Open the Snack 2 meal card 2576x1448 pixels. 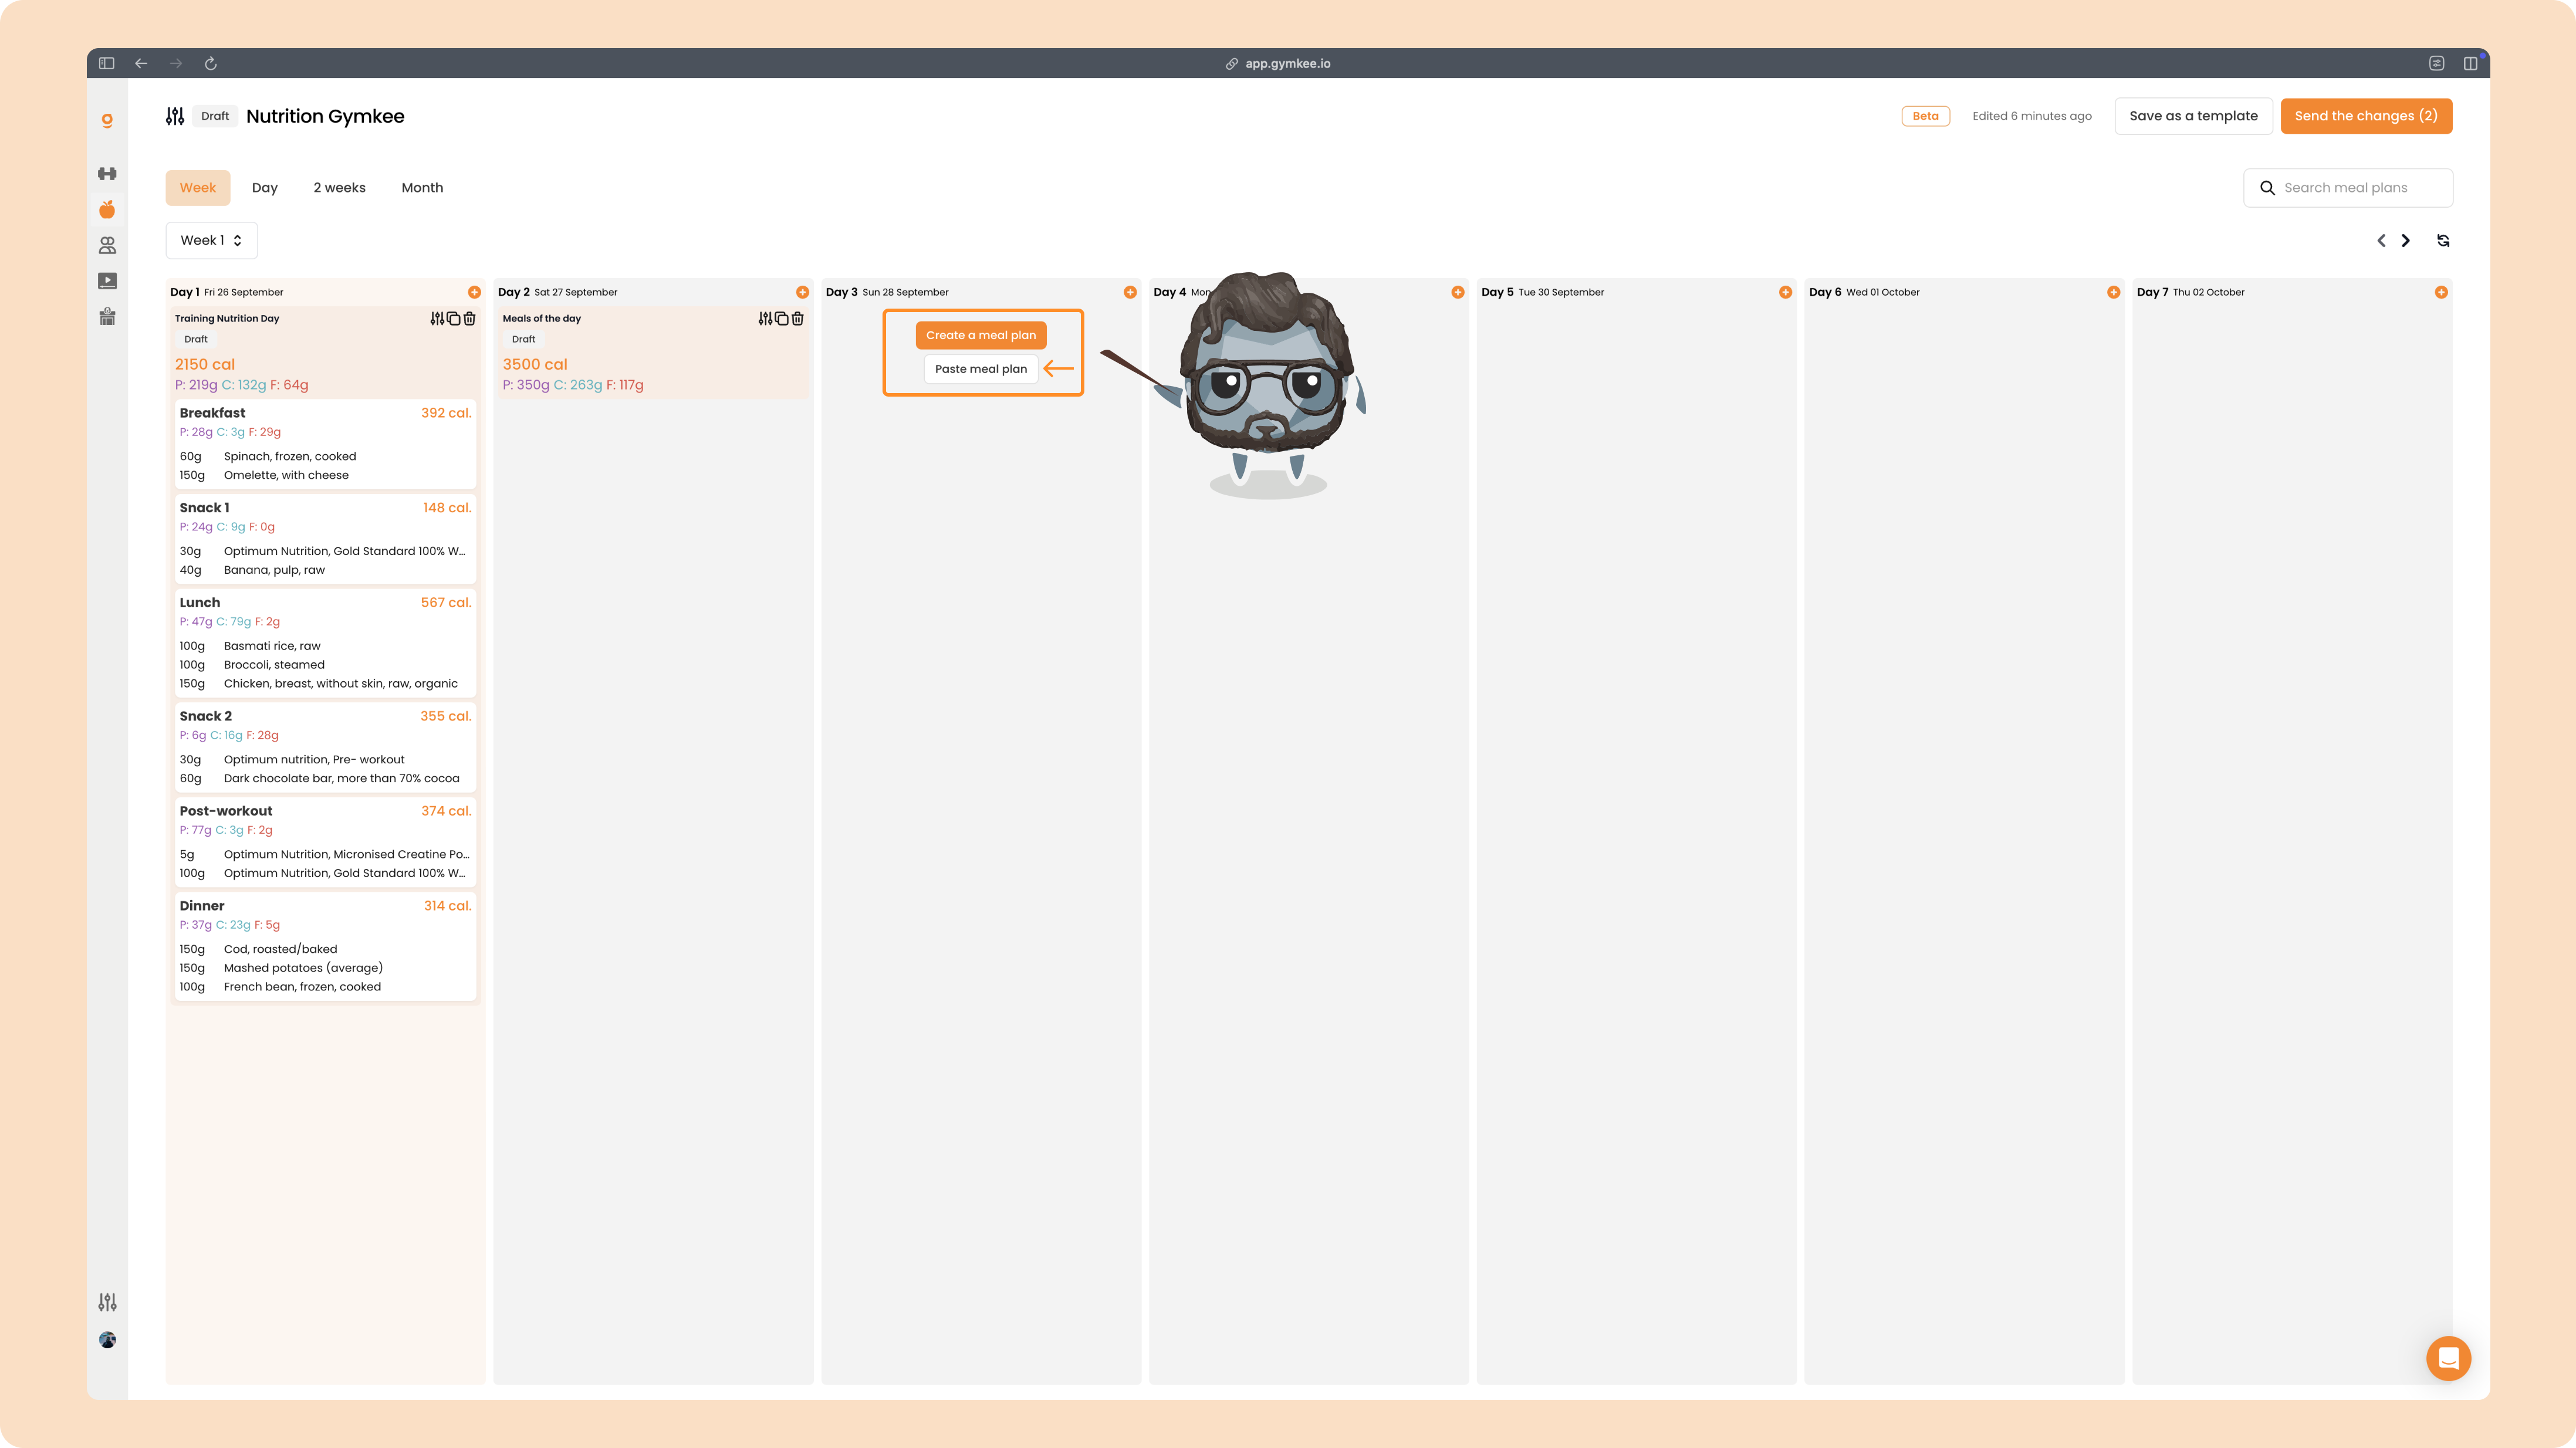coord(325,747)
